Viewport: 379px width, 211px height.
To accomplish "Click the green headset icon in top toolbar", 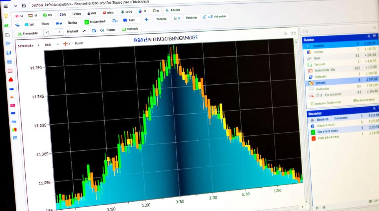I will (45, 15).
